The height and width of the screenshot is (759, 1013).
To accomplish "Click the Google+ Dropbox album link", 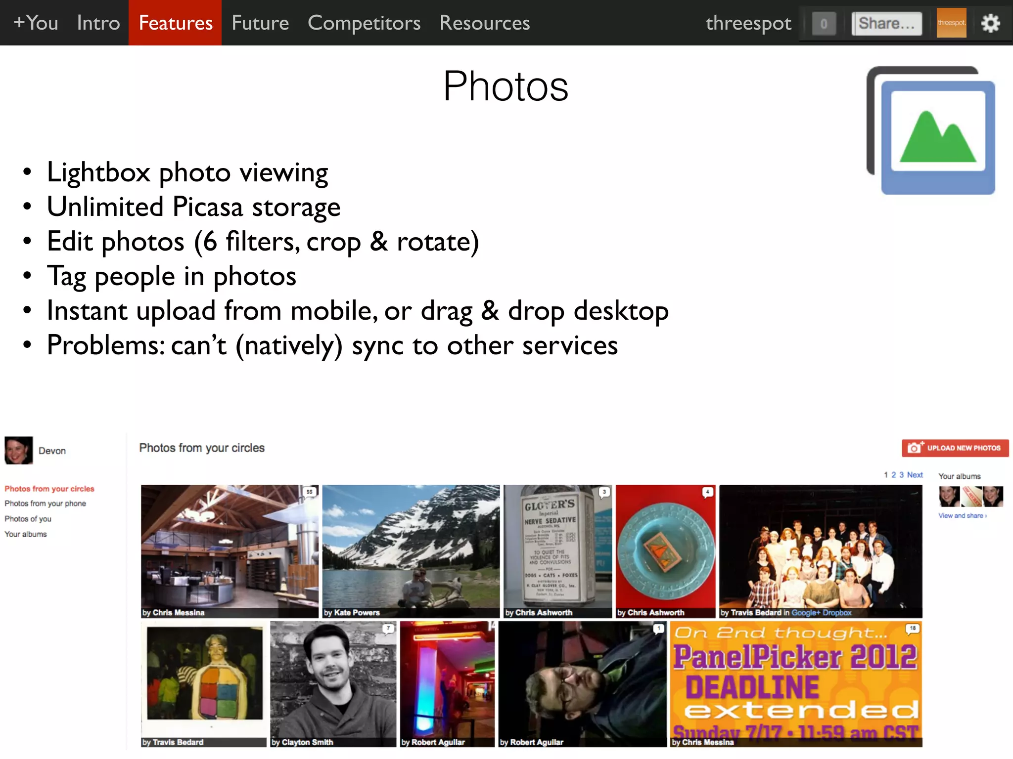I will [x=822, y=613].
